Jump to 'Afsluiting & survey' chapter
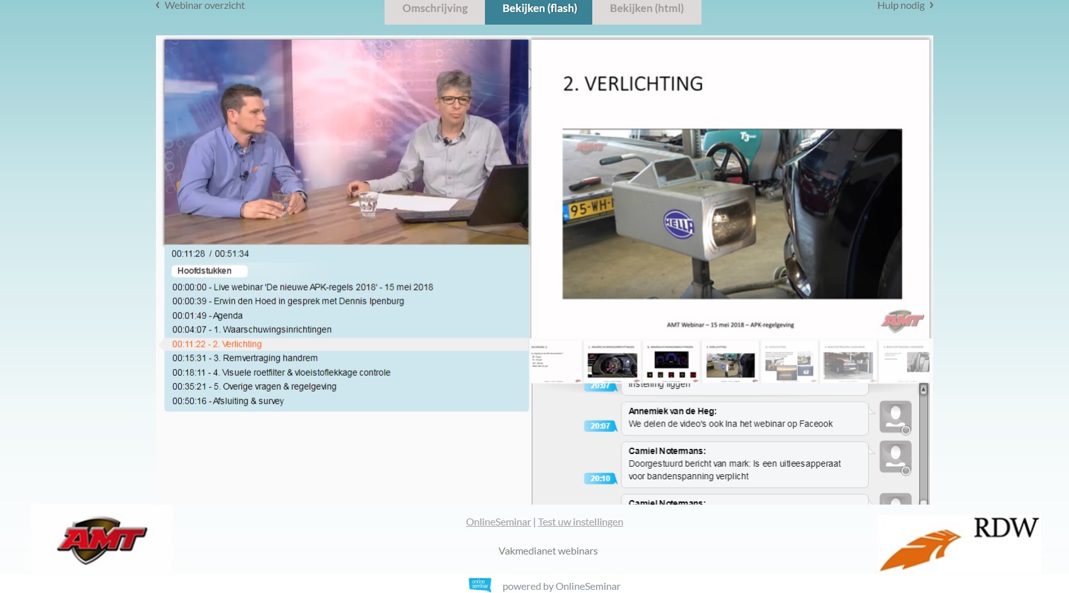The height and width of the screenshot is (593, 1069). pyautogui.click(x=228, y=400)
